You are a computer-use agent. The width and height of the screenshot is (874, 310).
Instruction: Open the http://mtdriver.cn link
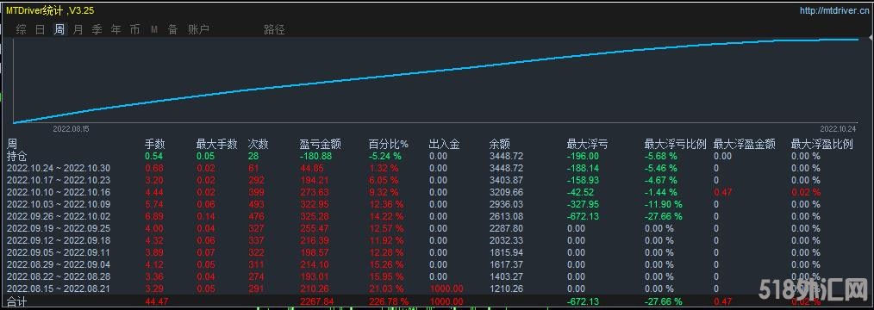click(x=833, y=10)
